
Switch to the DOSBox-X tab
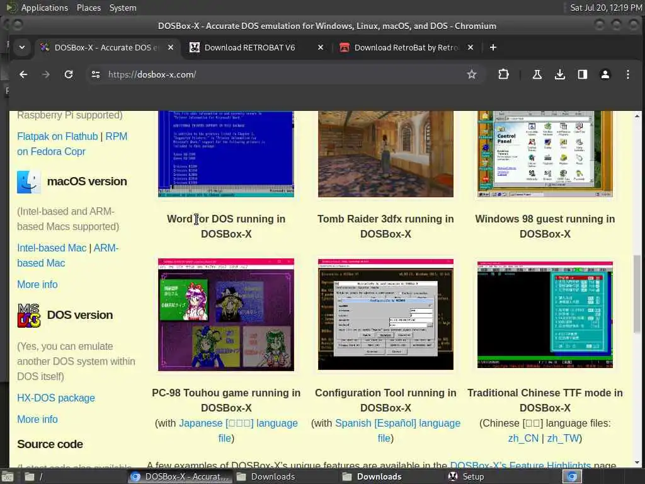106,47
